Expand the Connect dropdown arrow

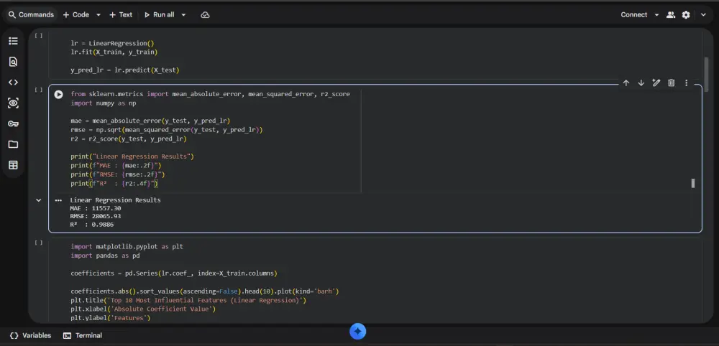[x=656, y=14]
